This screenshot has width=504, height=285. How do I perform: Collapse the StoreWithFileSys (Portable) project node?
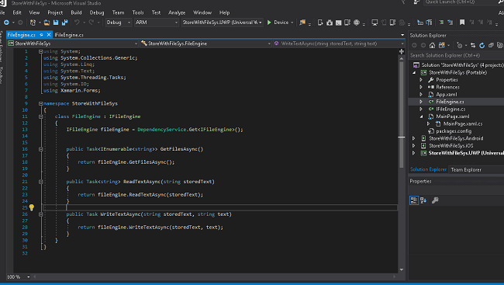[414, 73]
